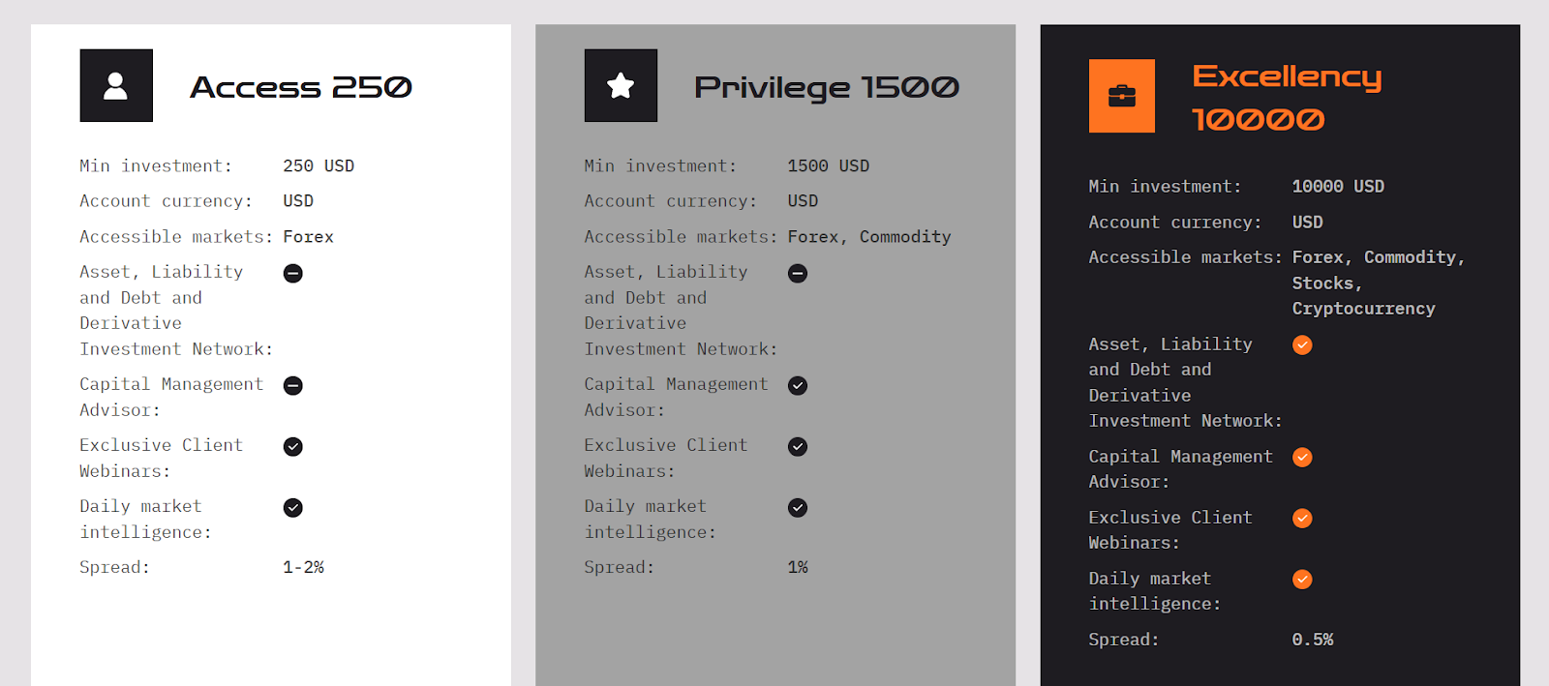Click the 0.5% spread value
The height and width of the screenshot is (686, 1549).
[x=1313, y=640]
